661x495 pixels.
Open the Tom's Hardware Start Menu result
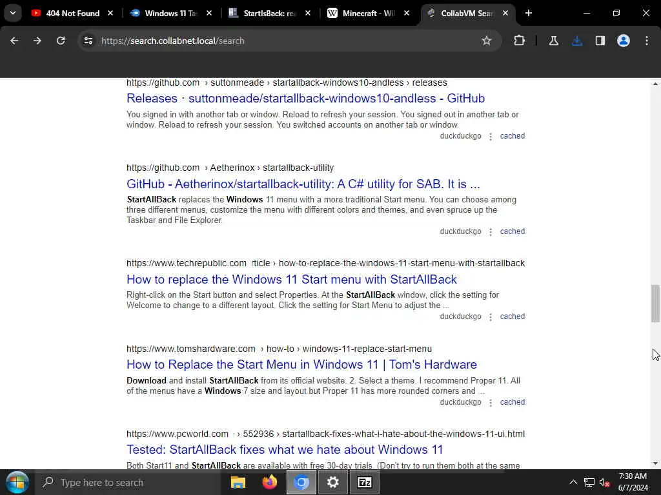click(x=302, y=364)
